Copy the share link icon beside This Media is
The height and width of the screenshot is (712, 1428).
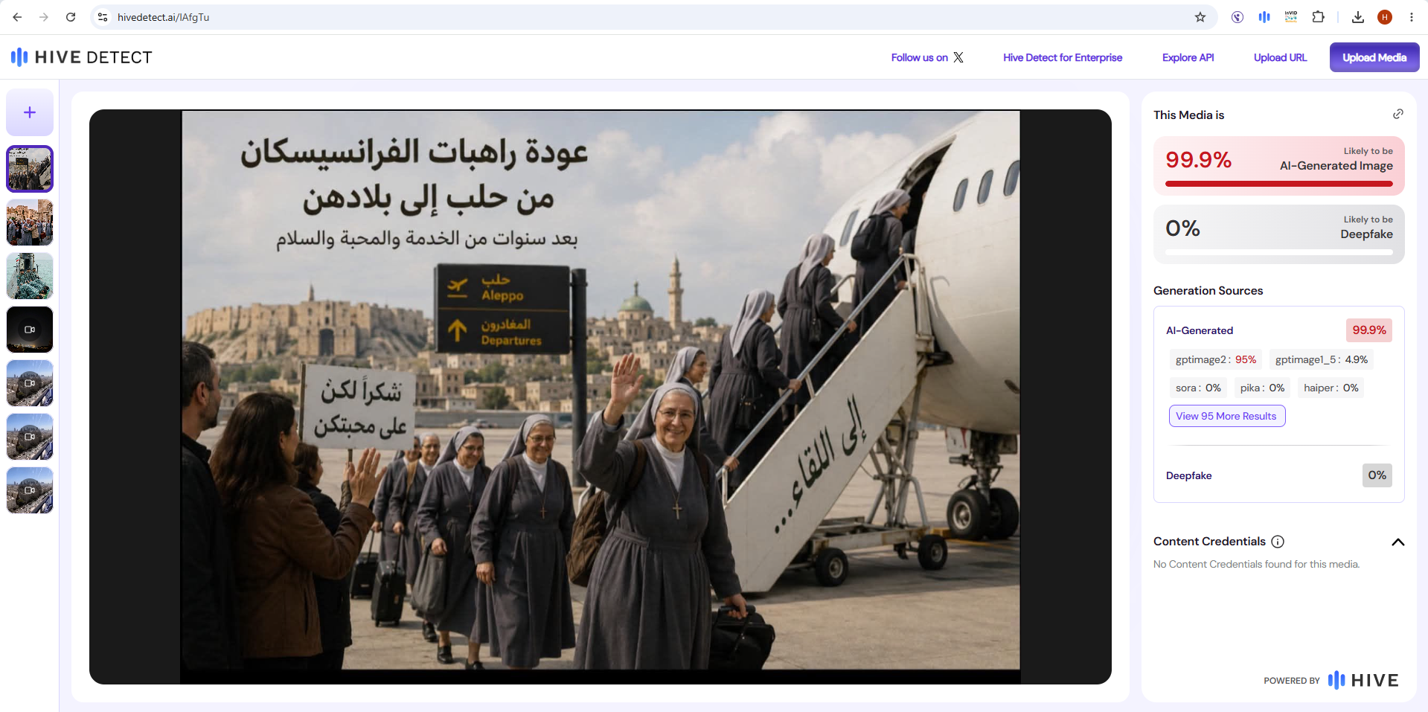[x=1398, y=114]
